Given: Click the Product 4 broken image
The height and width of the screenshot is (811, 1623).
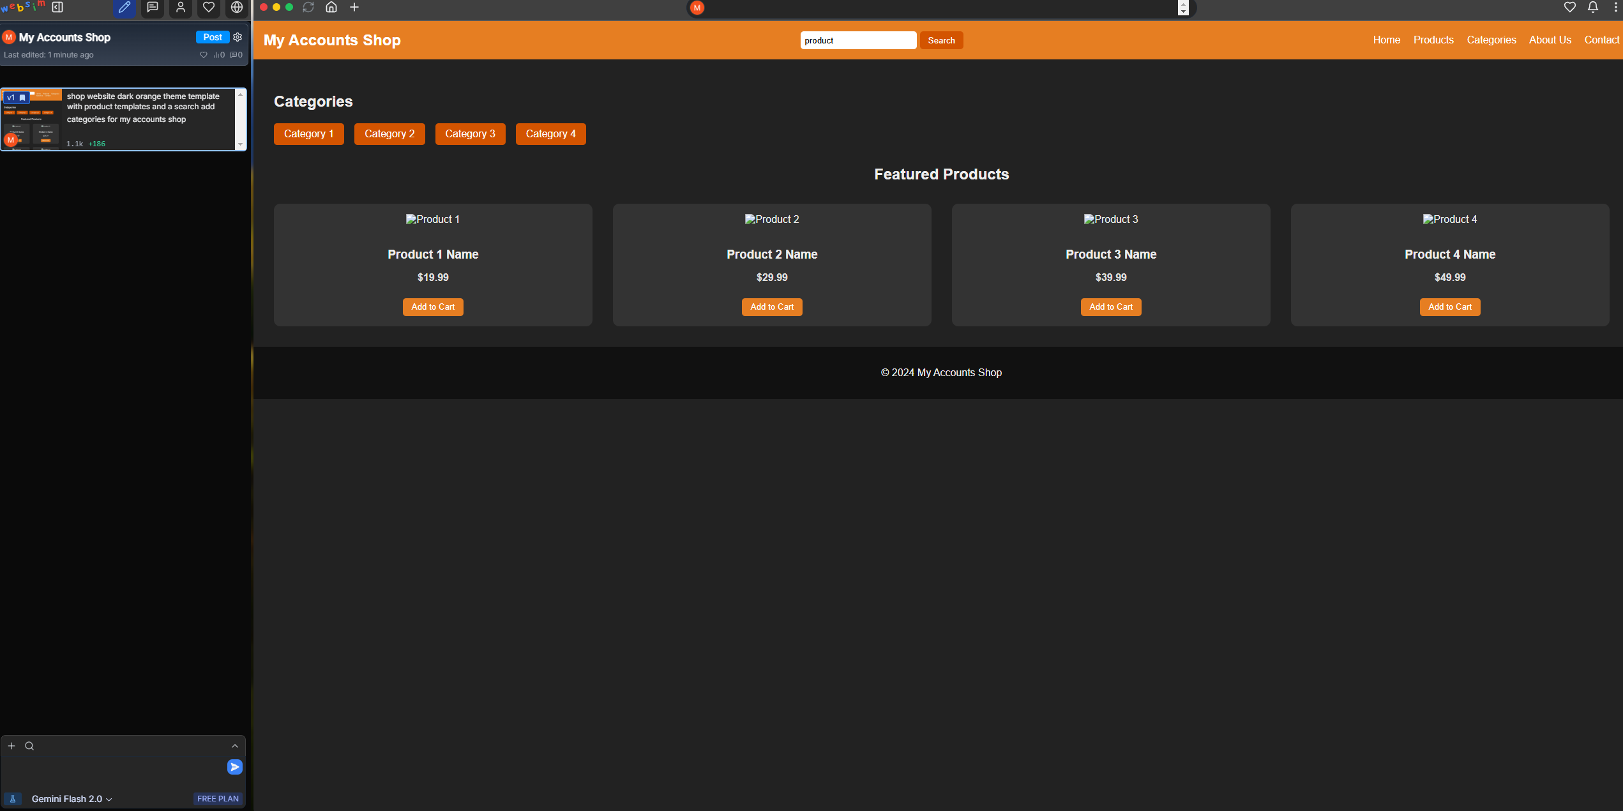Looking at the screenshot, I should (x=1450, y=219).
